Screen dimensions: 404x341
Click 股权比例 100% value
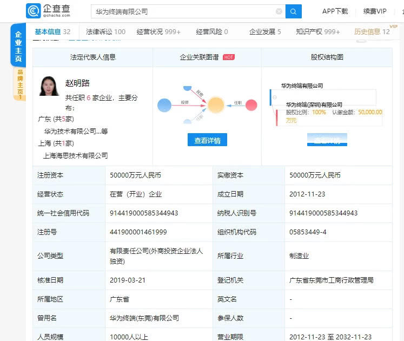[319, 112]
